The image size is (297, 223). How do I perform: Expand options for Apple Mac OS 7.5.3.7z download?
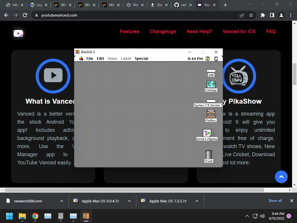point(197,201)
